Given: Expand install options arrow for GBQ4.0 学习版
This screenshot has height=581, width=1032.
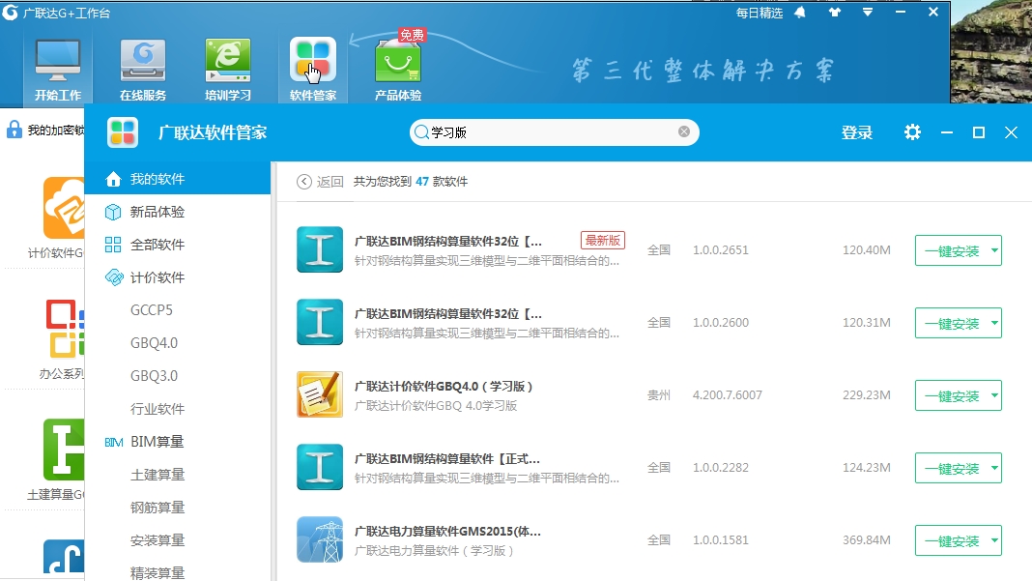Looking at the screenshot, I should [x=994, y=395].
